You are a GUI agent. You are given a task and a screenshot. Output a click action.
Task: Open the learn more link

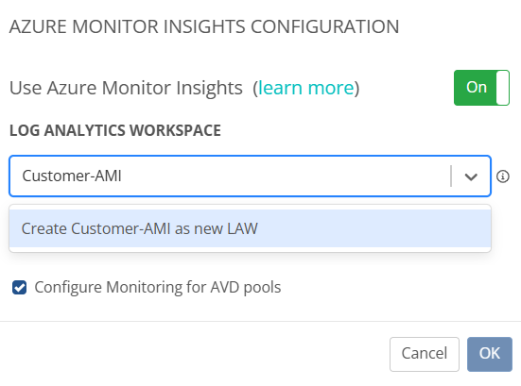coord(305,88)
